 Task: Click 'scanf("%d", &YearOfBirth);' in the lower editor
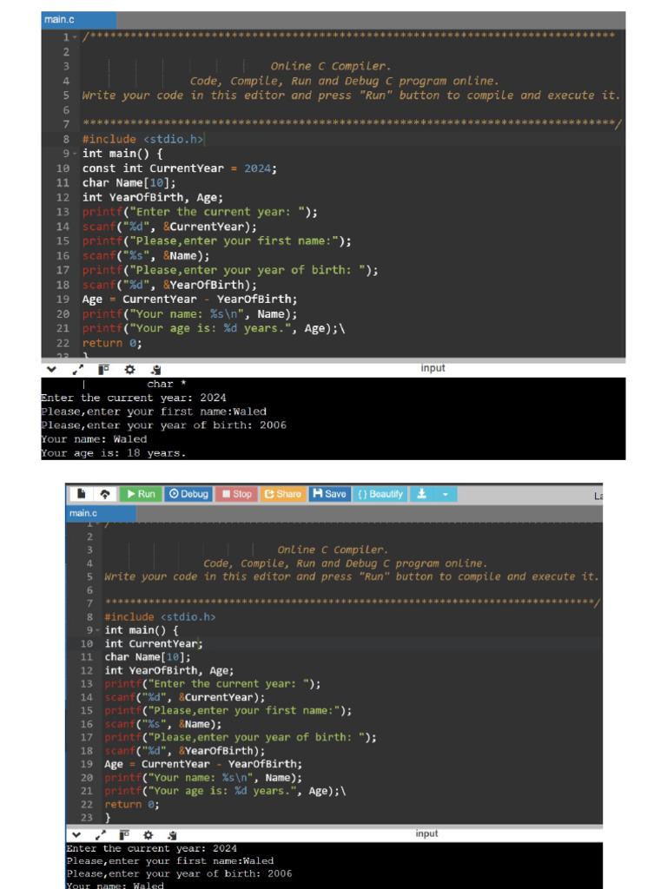click(x=184, y=751)
